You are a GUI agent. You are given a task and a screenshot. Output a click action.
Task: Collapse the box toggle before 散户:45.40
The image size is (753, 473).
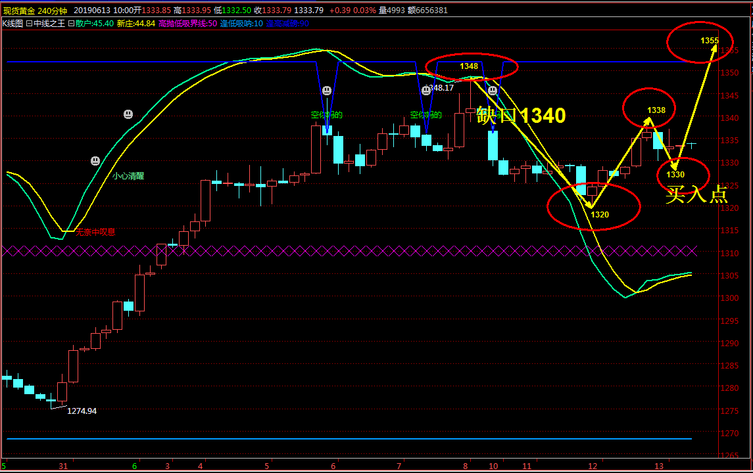[71, 24]
